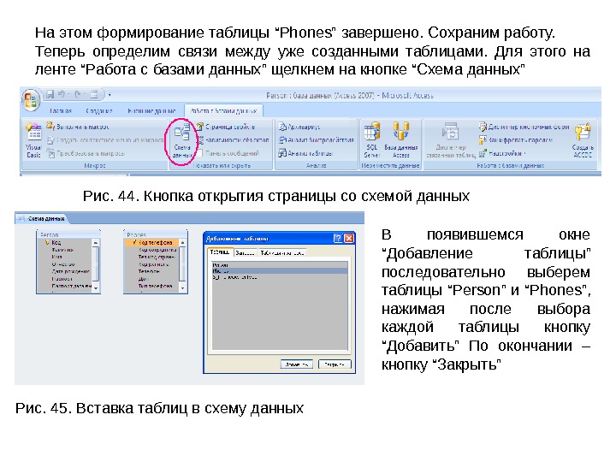Click scroll down arrow in Phones table
The image size is (616, 462).
click(182, 288)
